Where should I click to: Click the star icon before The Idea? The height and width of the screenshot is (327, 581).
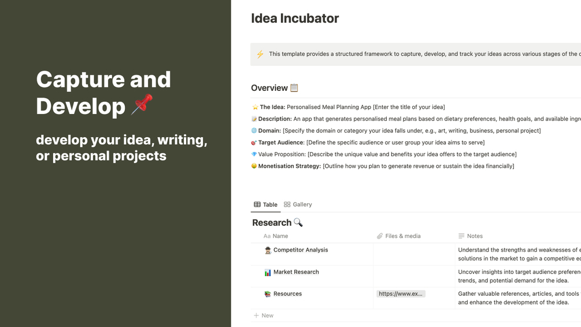point(255,107)
